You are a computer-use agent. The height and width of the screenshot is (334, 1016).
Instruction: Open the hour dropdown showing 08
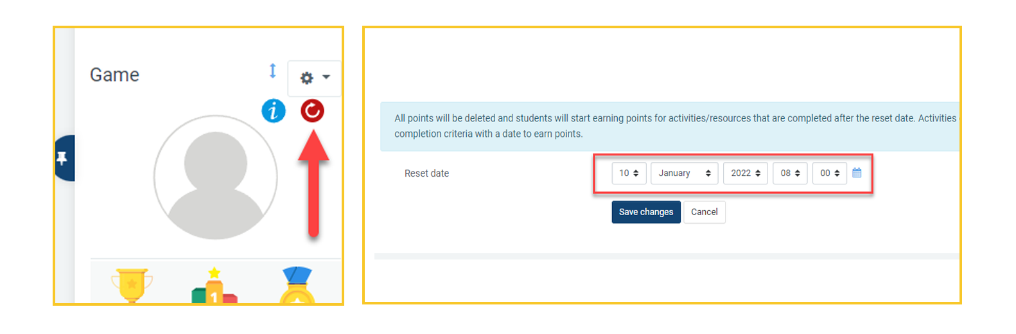(790, 173)
